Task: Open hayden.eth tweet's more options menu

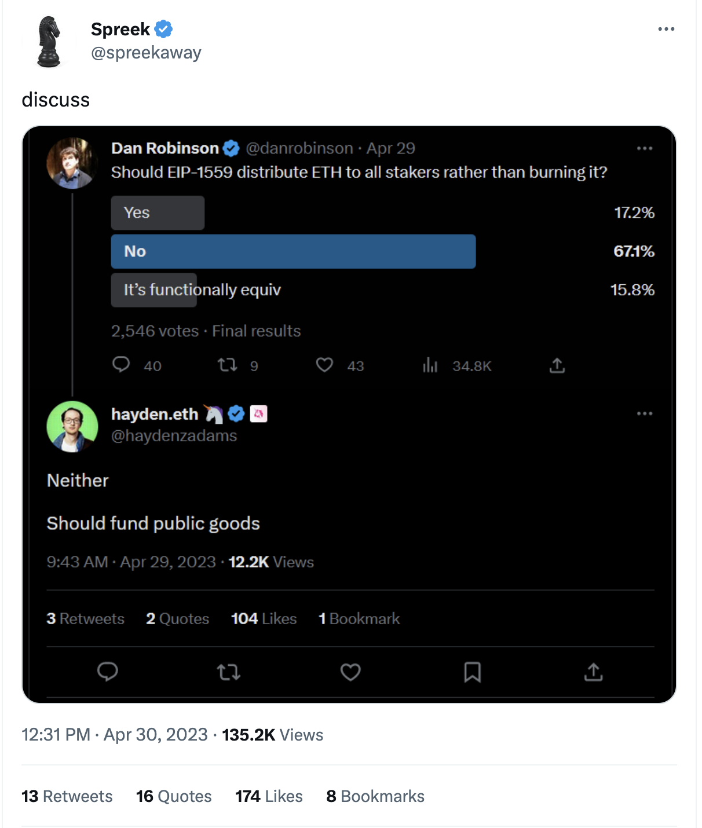Action: [644, 413]
